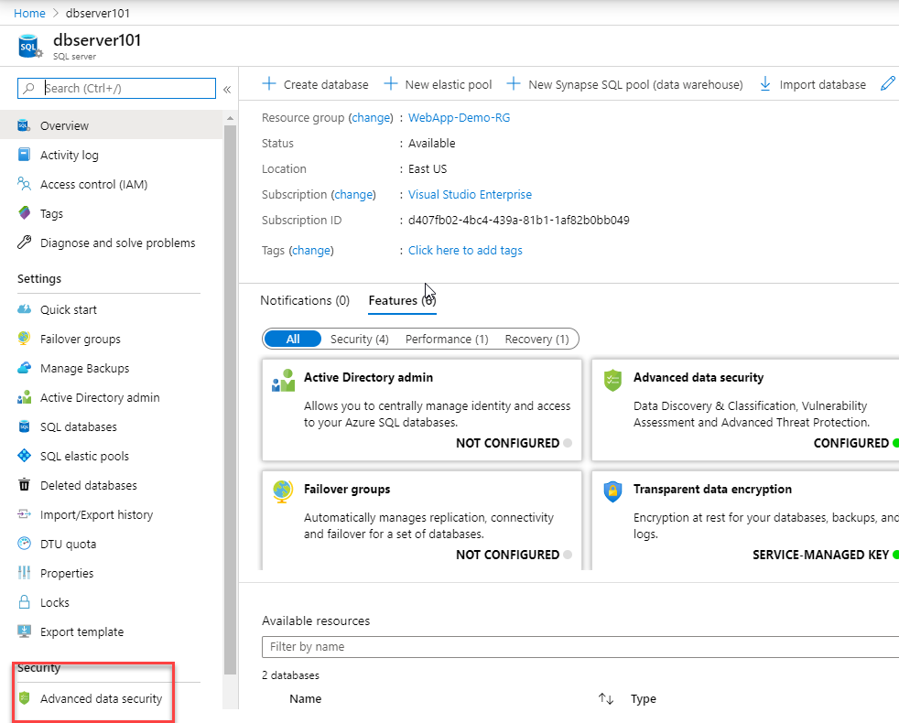Open the Visual Studio Enterprise subscription link

471,194
